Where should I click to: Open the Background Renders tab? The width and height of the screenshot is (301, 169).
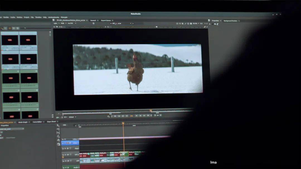[x=230, y=21]
